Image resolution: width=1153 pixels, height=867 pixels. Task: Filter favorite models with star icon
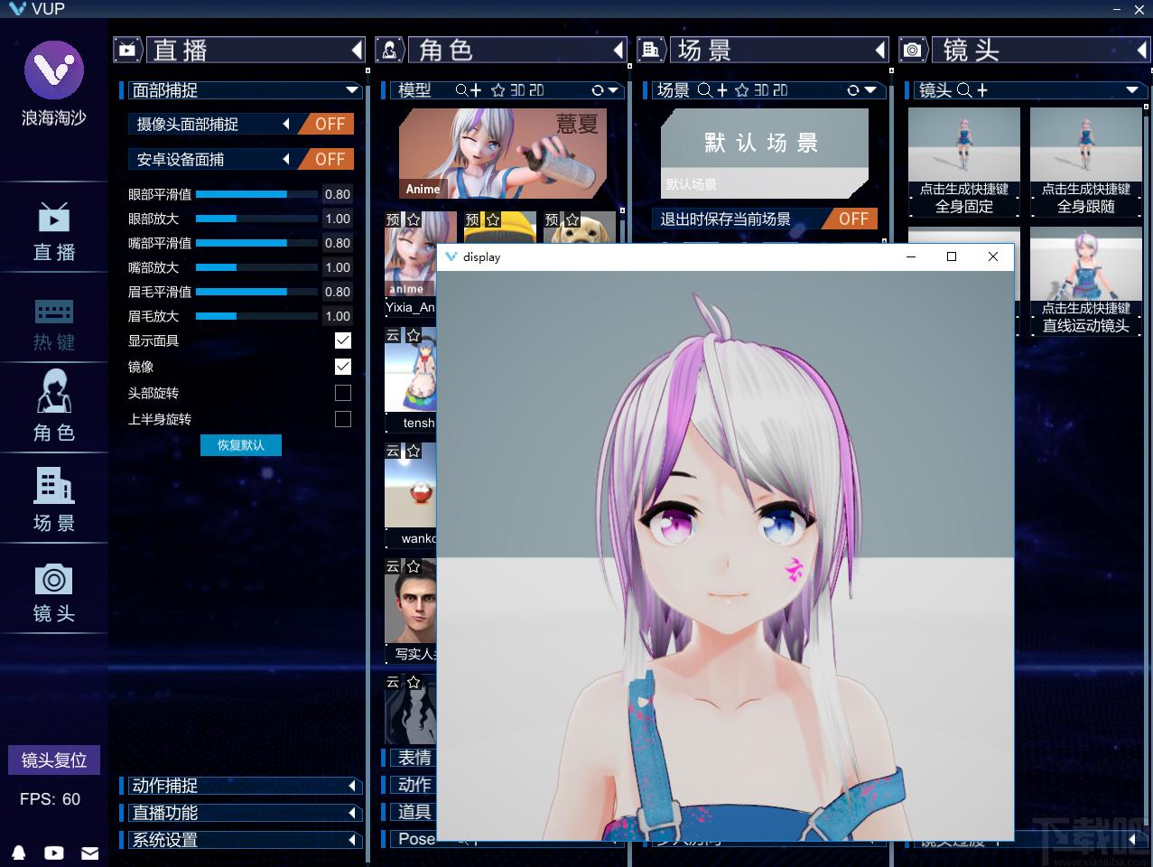(498, 90)
